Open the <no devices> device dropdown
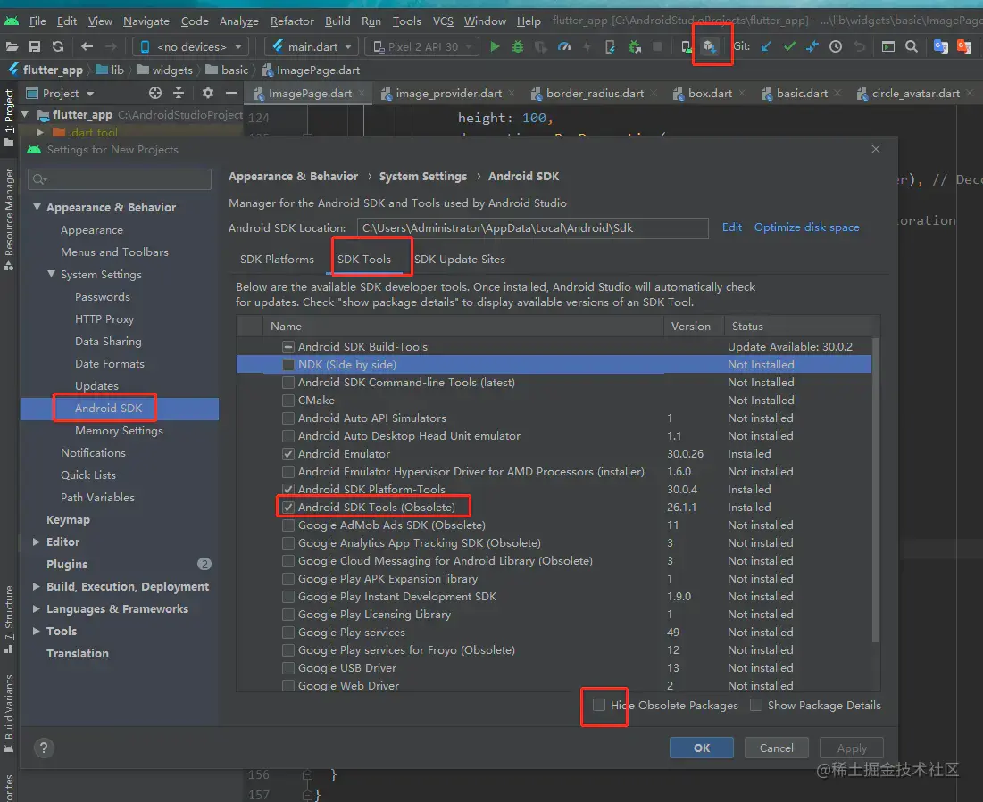This screenshot has width=983, height=802. (191, 46)
